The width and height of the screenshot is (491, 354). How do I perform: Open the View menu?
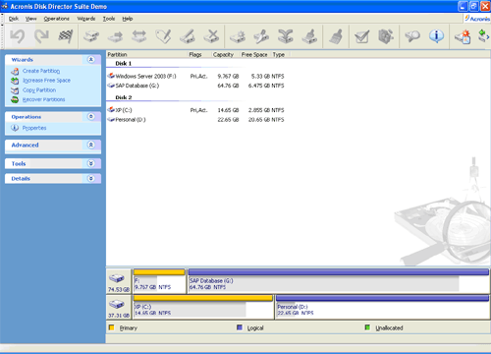click(31, 19)
